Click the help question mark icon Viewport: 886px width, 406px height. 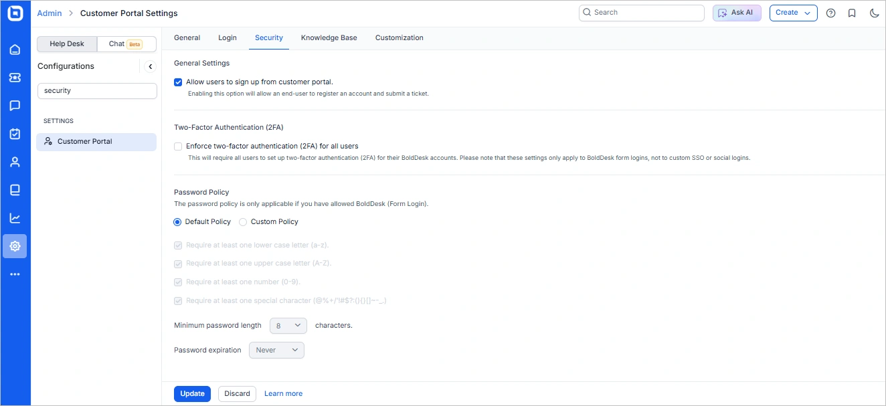click(x=830, y=13)
